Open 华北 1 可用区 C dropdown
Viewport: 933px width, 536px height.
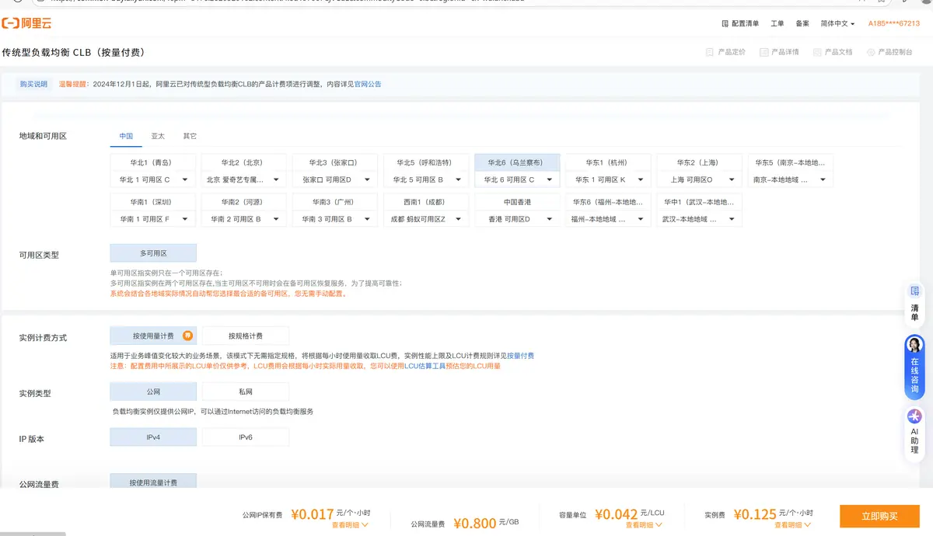pos(153,179)
